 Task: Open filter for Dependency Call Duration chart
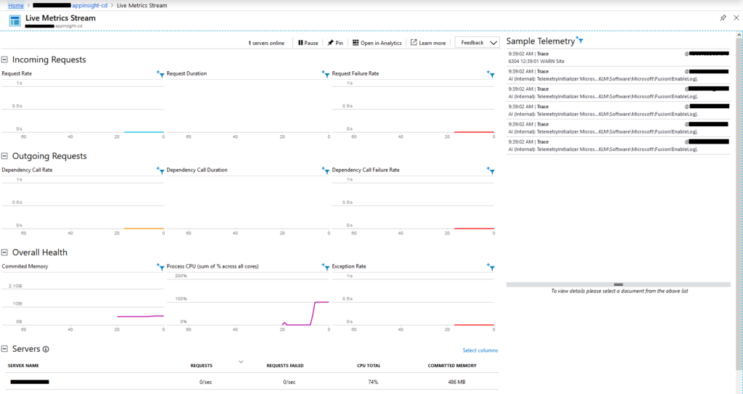[325, 171]
